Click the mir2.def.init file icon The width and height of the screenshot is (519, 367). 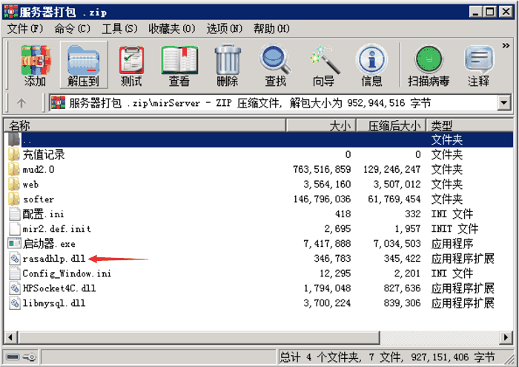pyautogui.click(x=14, y=229)
